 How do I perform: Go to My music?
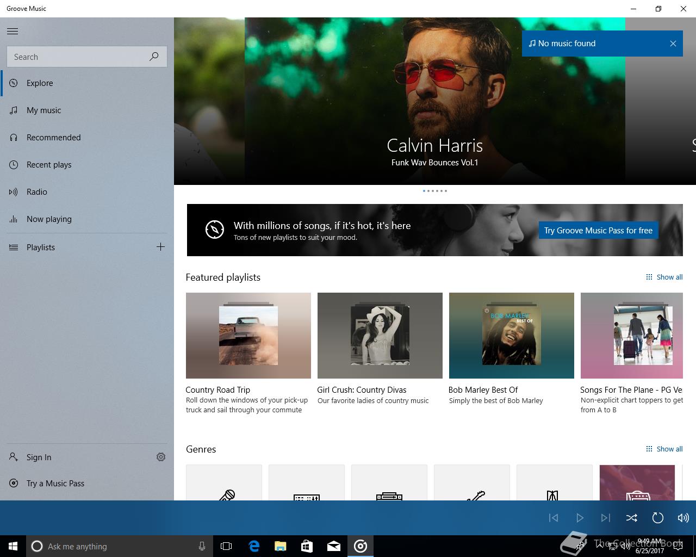[87, 110]
